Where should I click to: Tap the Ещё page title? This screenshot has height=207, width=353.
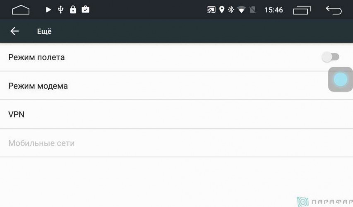click(44, 31)
